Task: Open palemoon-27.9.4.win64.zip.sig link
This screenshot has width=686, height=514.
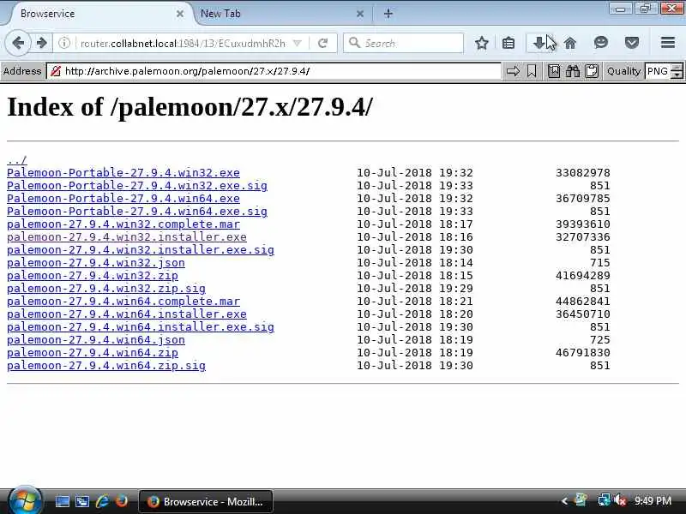Action: (106, 366)
